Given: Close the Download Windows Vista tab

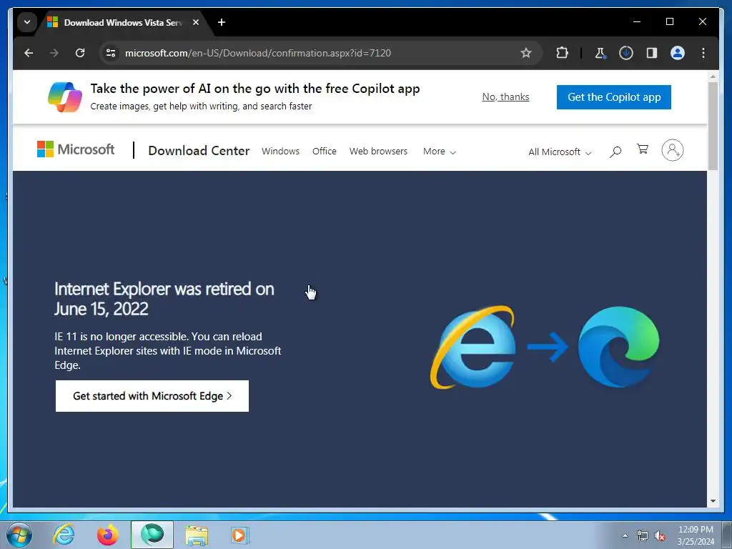Looking at the screenshot, I should (196, 22).
